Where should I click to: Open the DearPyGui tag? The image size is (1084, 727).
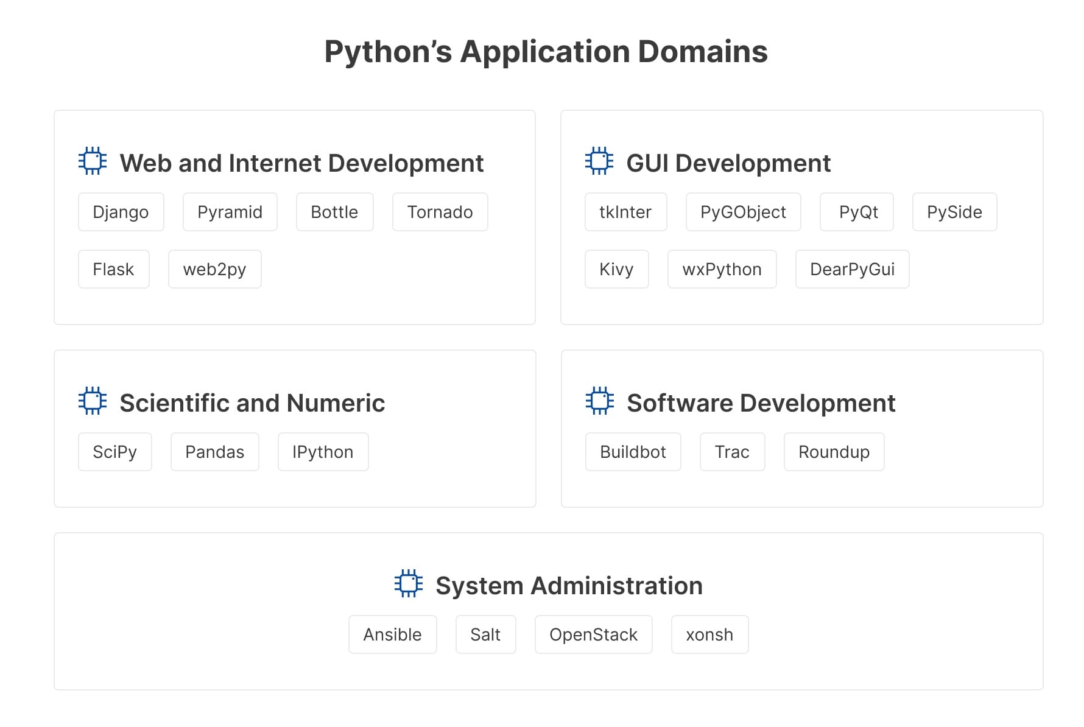coord(853,269)
